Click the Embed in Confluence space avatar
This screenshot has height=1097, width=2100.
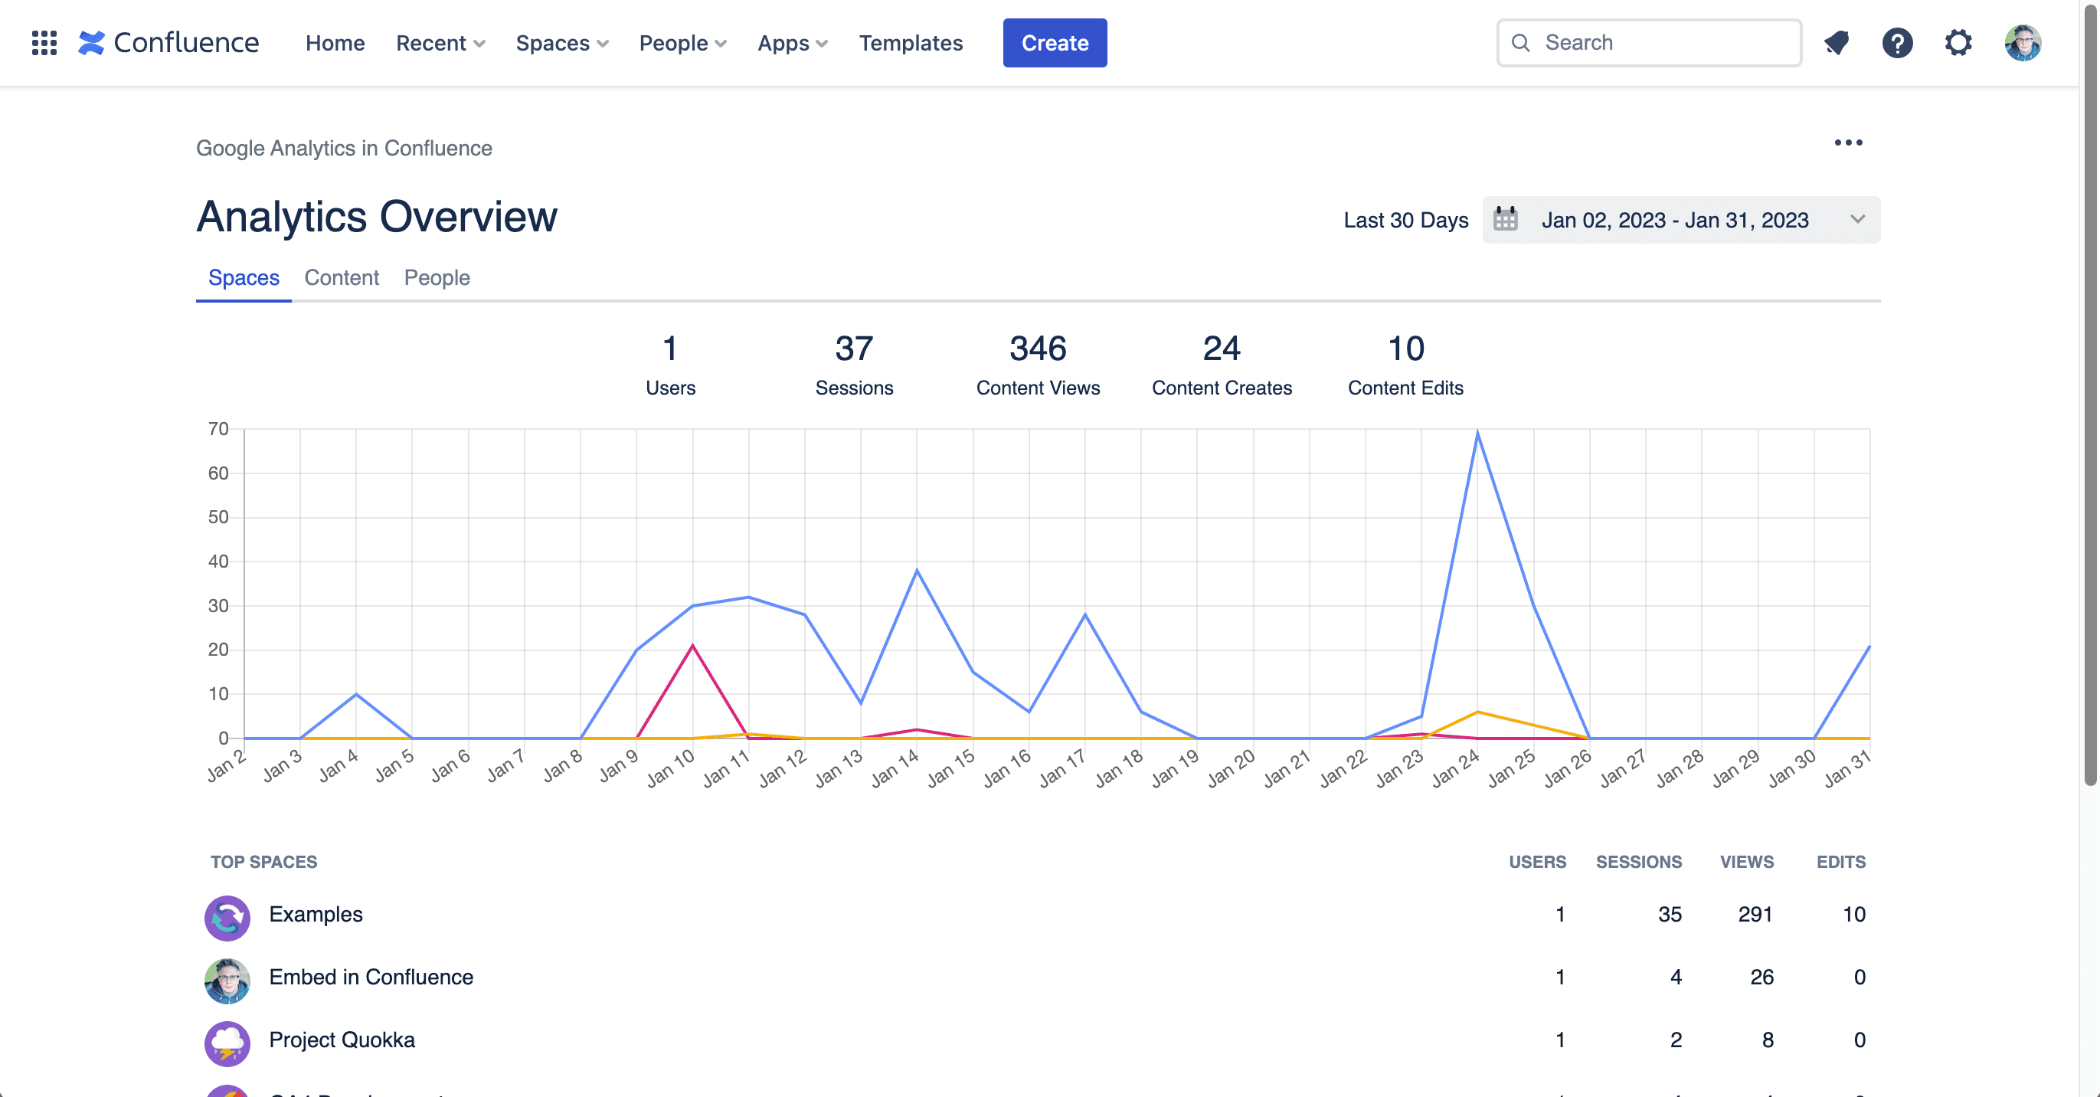click(227, 981)
